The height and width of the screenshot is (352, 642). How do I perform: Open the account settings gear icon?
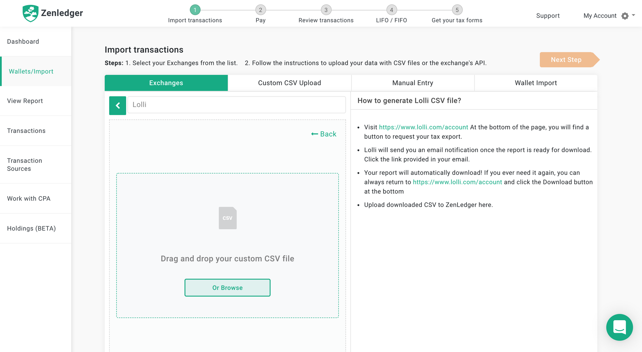click(625, 16)
